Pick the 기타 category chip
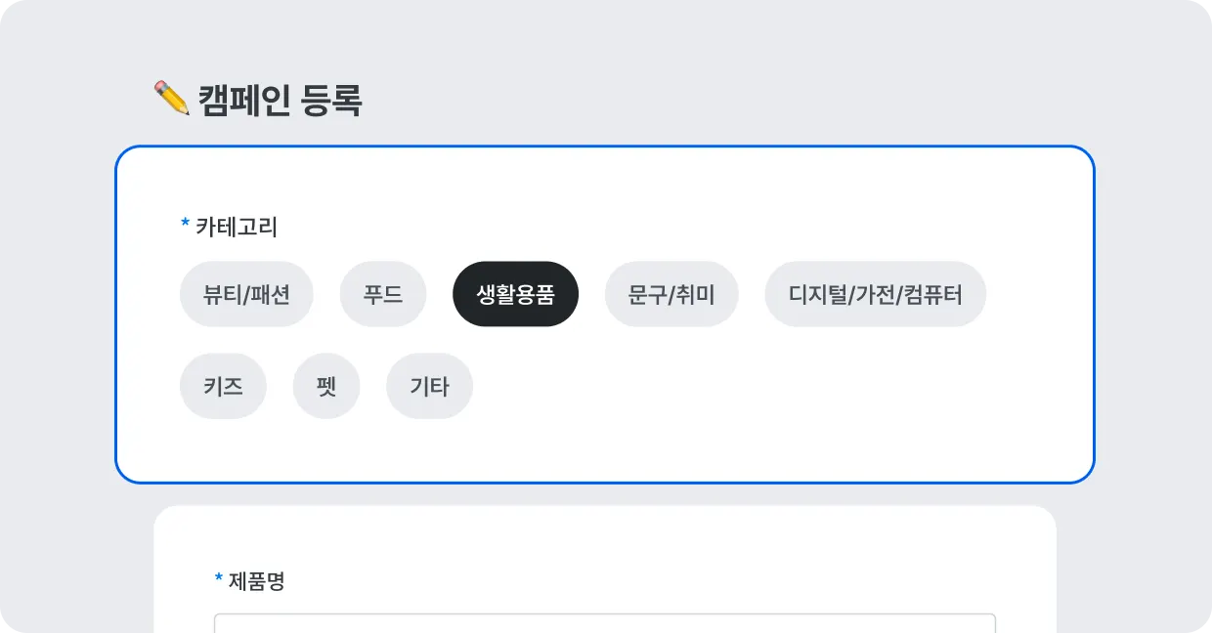The image size is (1212, 633). click(429, 386)
